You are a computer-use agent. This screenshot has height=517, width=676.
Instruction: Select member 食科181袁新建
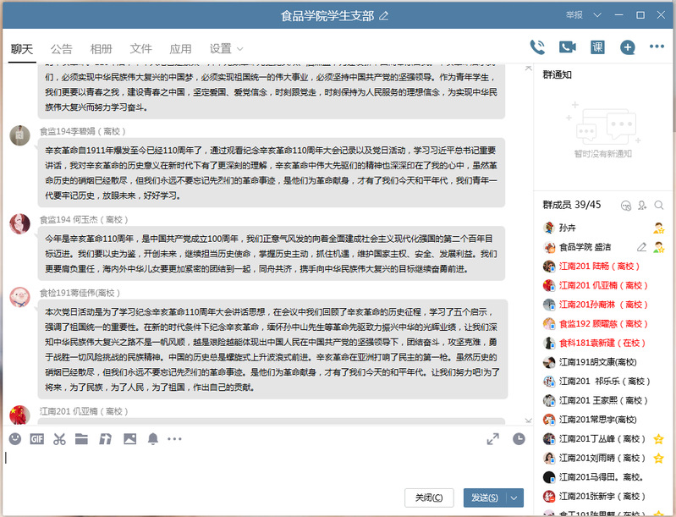(x=603, y=343)
